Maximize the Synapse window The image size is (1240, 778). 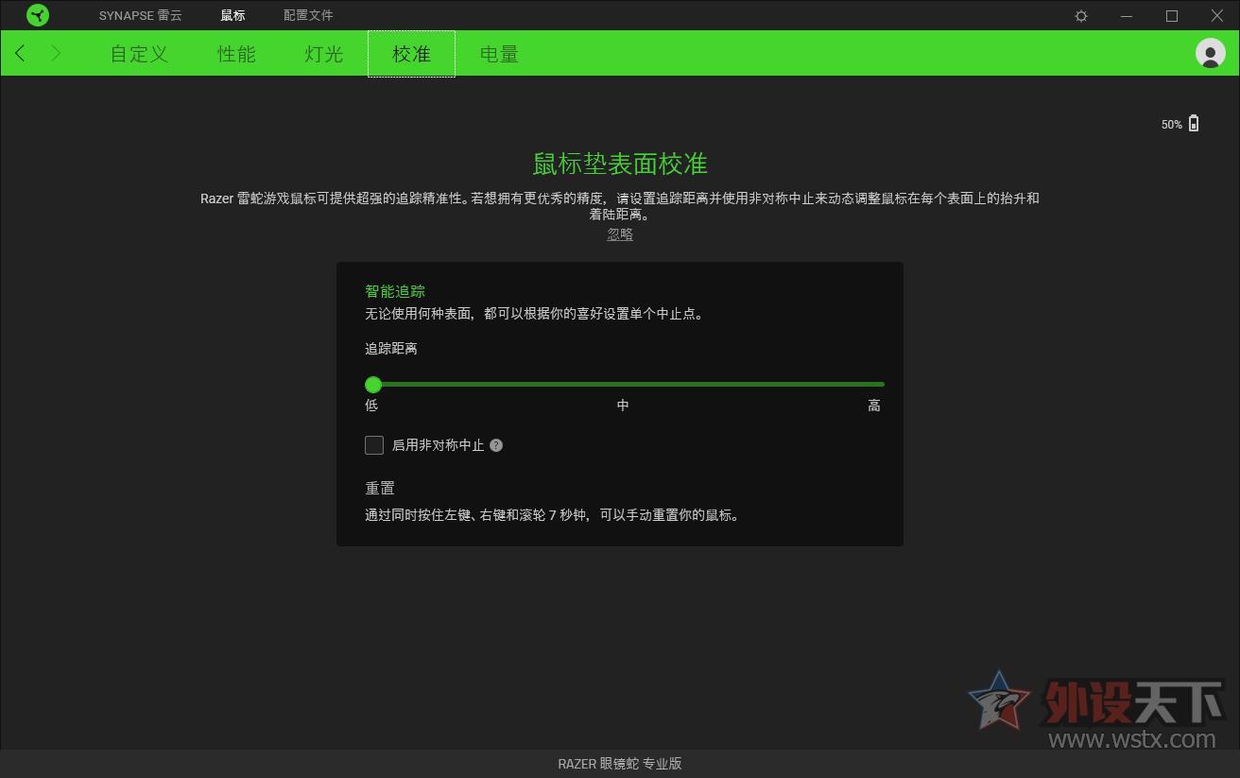coord(1172,15)
